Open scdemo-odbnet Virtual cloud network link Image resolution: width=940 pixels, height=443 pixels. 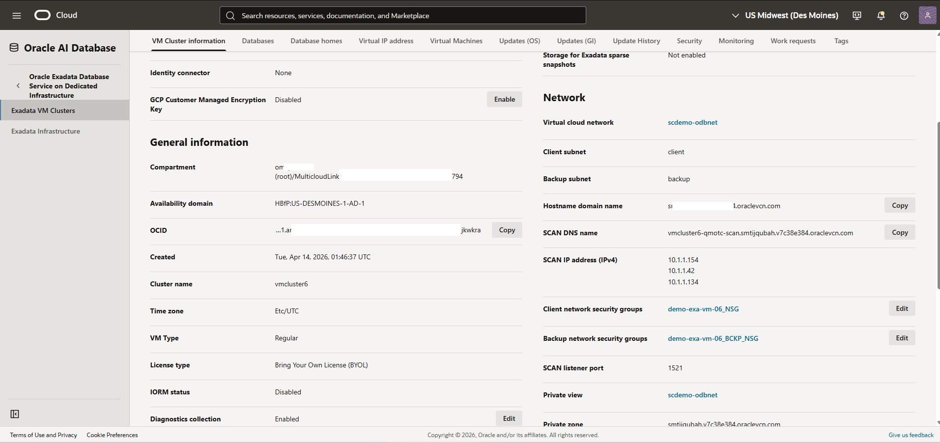[692, 122]
